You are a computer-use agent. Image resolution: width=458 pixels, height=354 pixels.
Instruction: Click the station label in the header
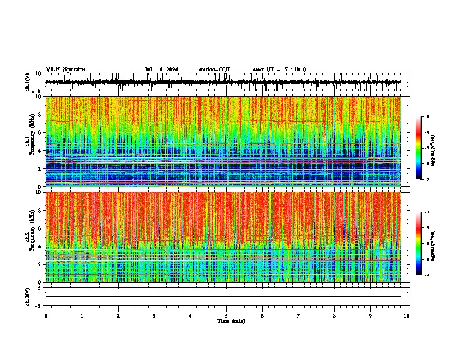[214, 69]
